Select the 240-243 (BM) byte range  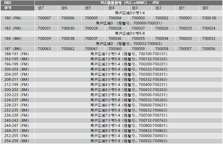(17, 120)
